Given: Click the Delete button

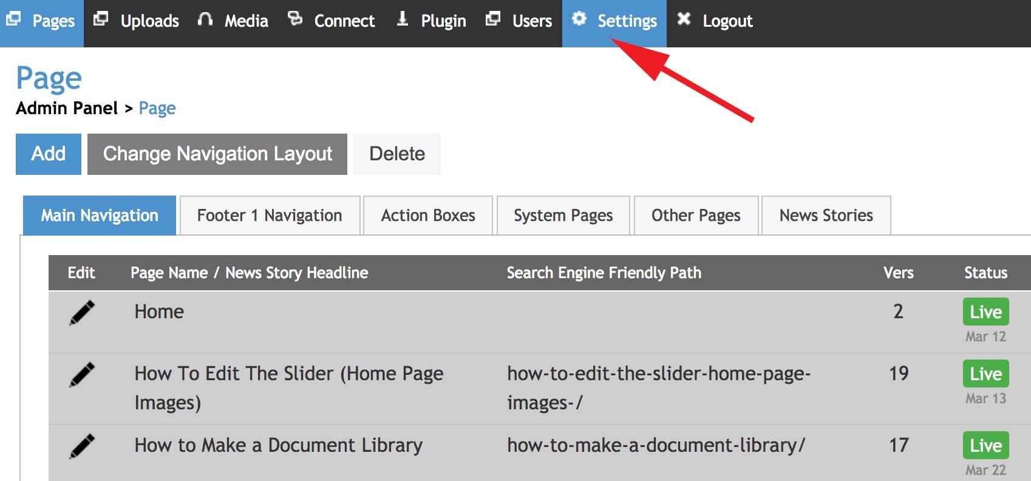Looking at the screenshot, I should click(x=397, y=154).
